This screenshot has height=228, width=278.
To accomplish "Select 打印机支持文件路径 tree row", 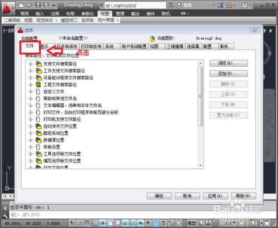I will 62,119.
